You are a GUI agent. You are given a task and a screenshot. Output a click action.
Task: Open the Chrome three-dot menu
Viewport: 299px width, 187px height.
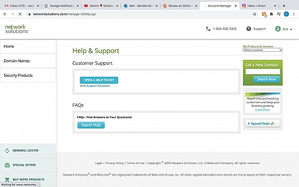point(294,14)
